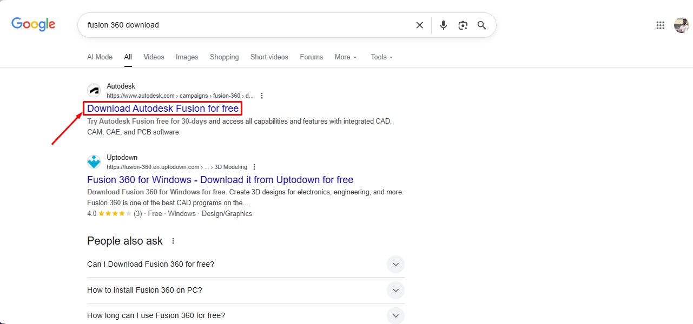Image resolution: width=693 pixels, height=324 pixels.
Task: Open the Google account profile picture
Action: coord(682,25)
